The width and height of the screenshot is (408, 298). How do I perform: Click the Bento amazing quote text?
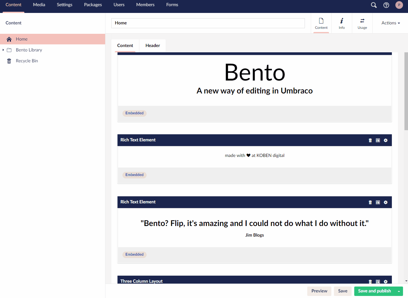point(255,223)
